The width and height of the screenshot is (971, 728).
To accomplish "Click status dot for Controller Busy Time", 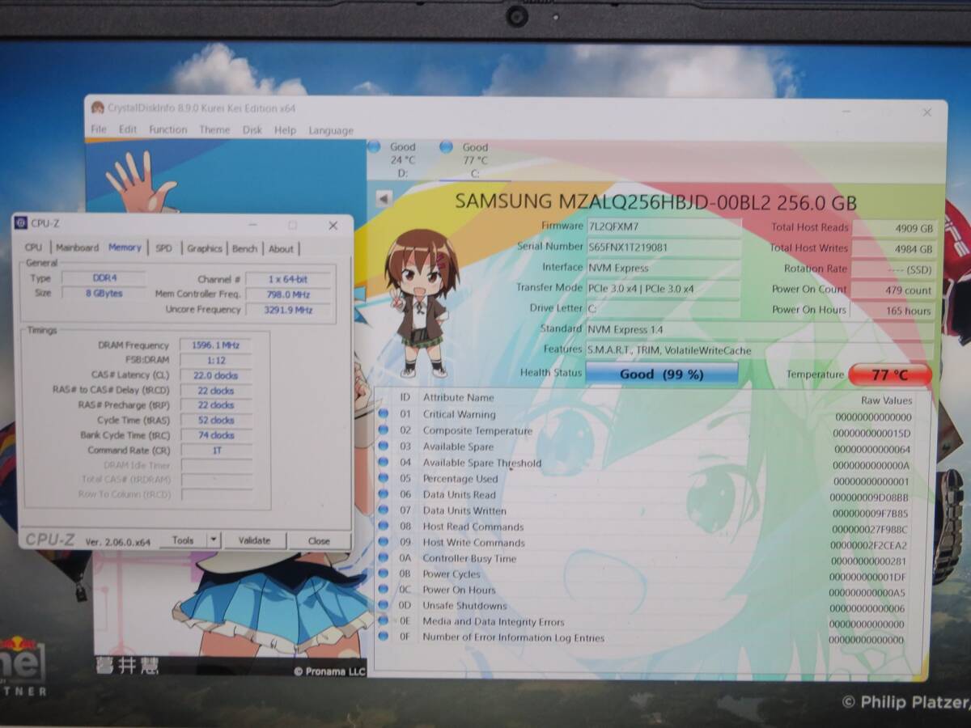I will pos(384,558).
